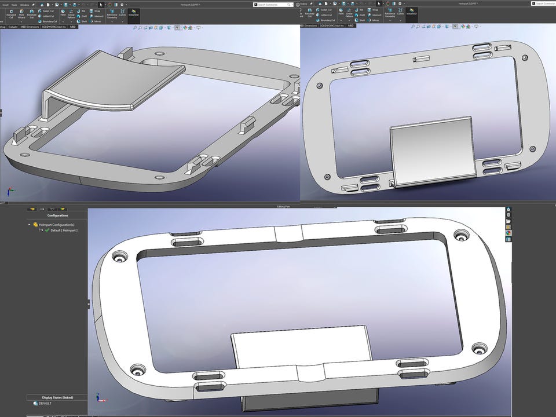Open Design Library in task pane
Screen dimensions: 556x417
tap(508, 215)
